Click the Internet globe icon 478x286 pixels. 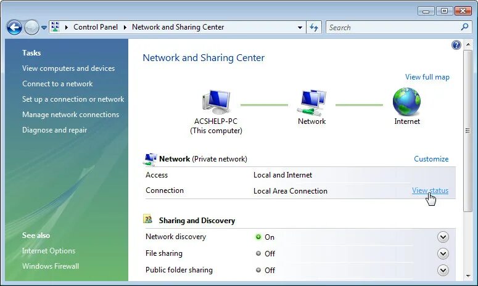[x=406, y=102]
